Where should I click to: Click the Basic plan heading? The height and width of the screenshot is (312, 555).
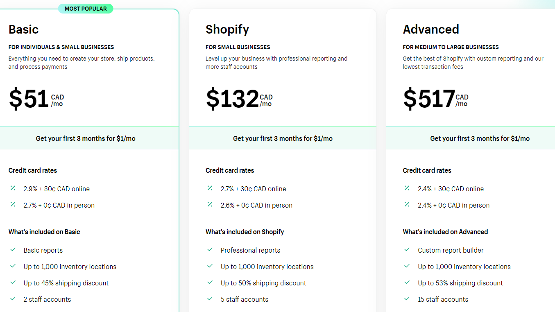[x=23, y=29]
